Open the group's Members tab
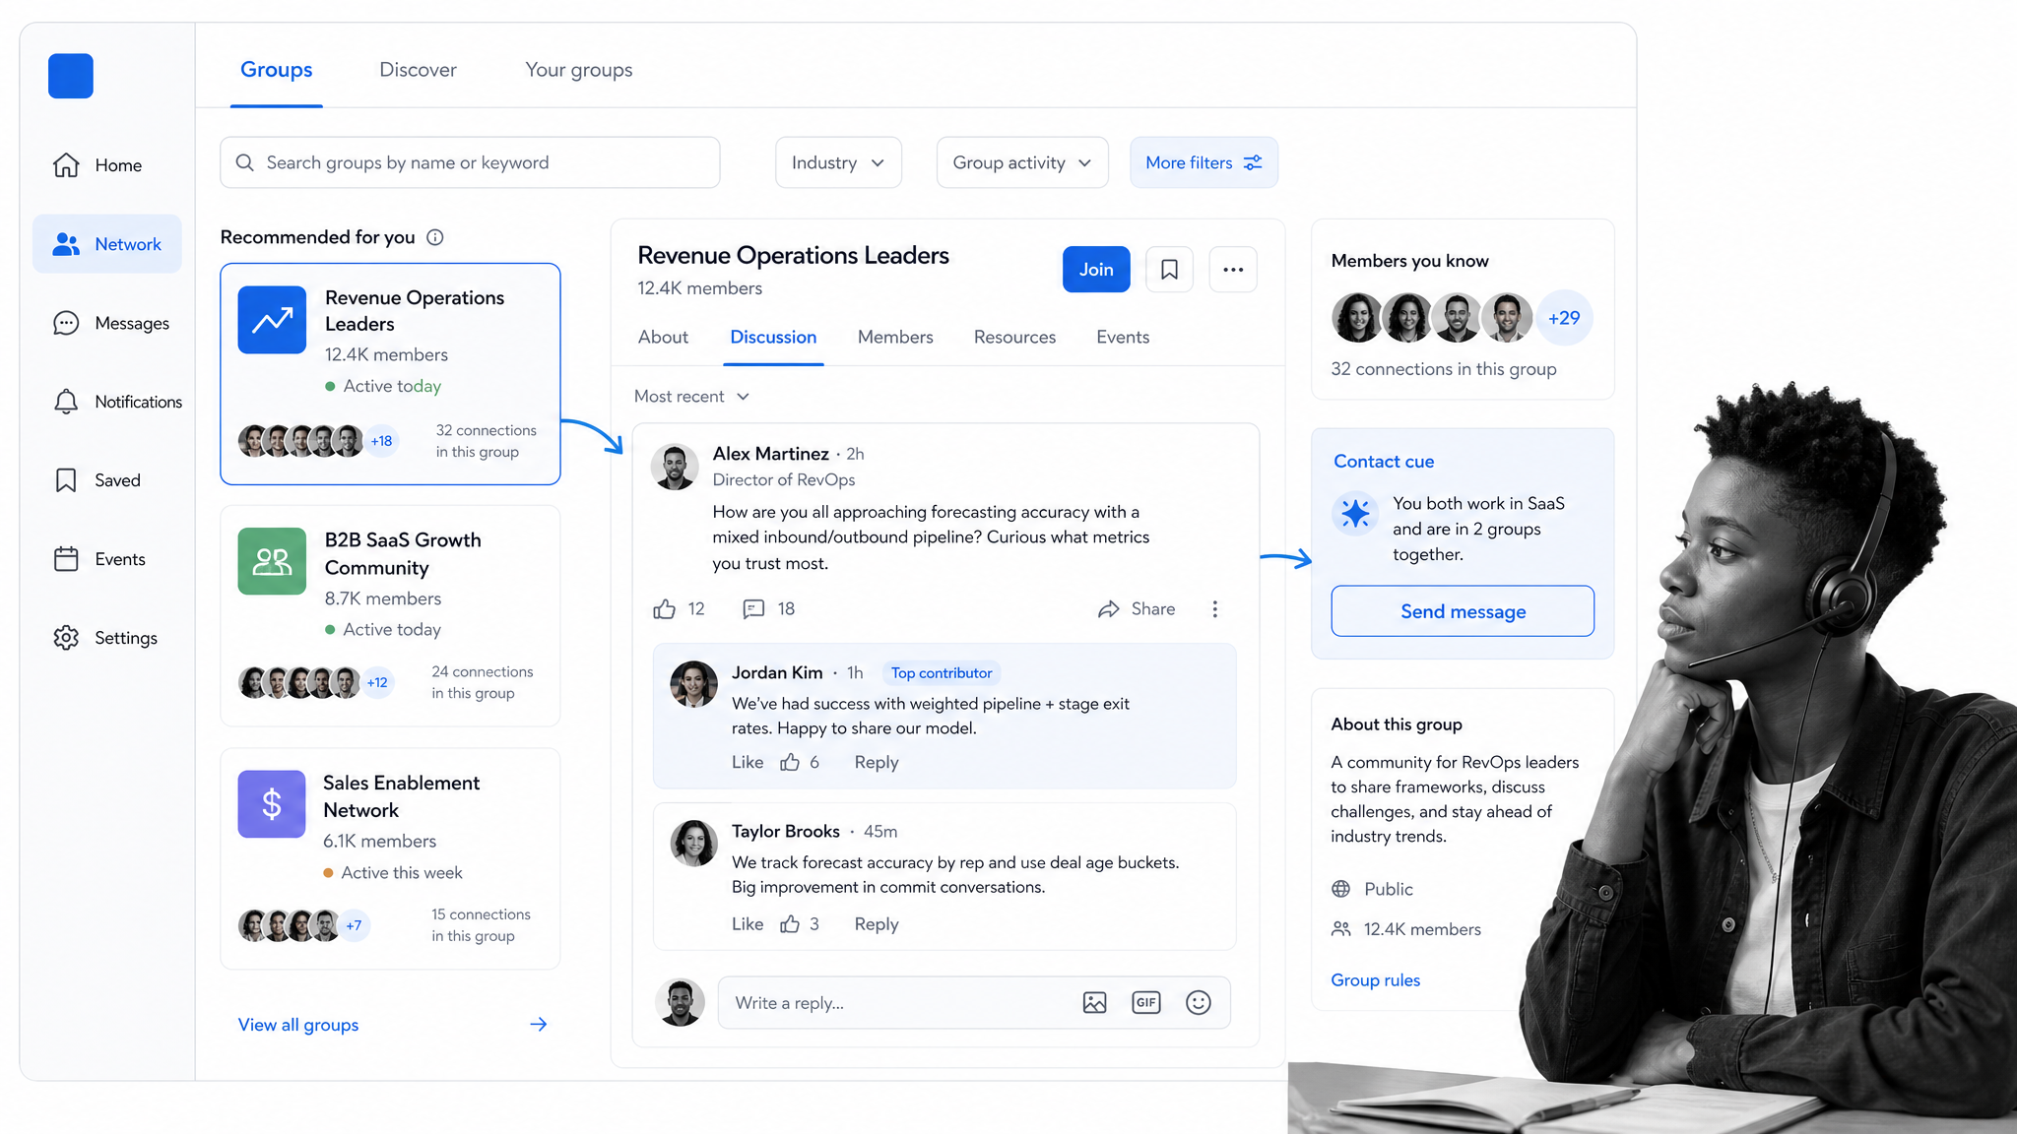 [x=895, y=337]
